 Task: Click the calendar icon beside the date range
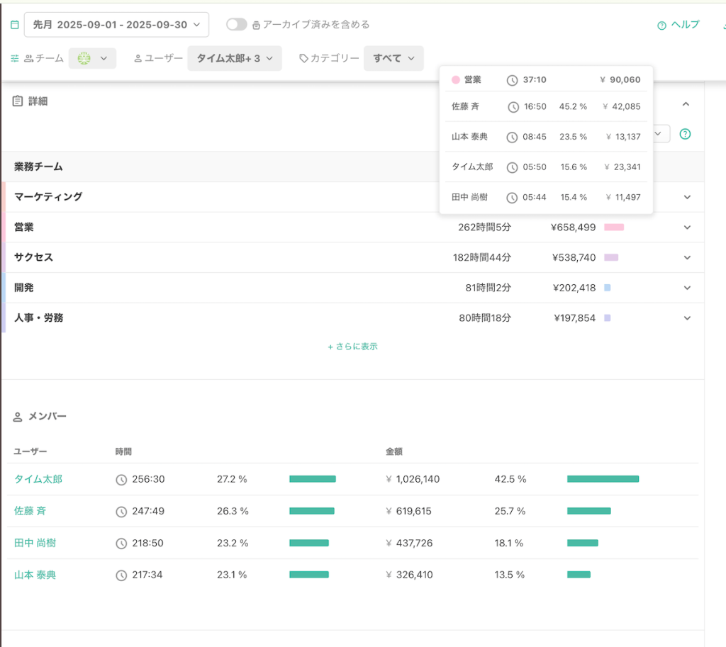tap(15, 25)
